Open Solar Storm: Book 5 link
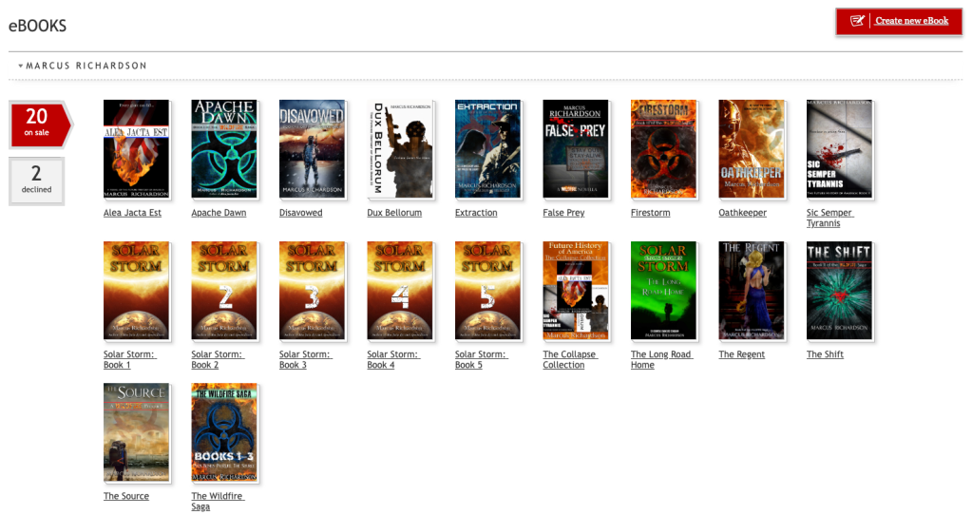Viewport: 972px width, 515px height. point(482,359)
